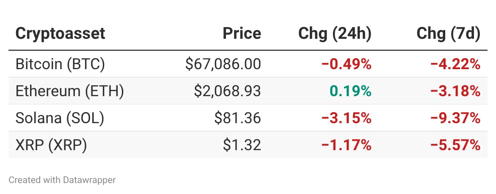Select XRP's 24h change of −1.17%
496x194 pixels.
(x=346, y=145)
